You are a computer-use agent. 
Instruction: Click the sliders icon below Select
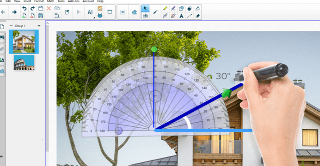point(145,16)
